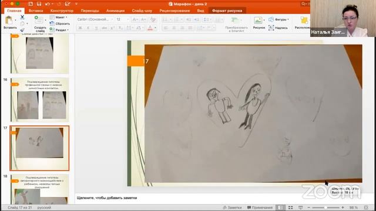This screenshot has height=211, width=376.
Task: Click the Cut scissors icon
Action: pos(22,17)
